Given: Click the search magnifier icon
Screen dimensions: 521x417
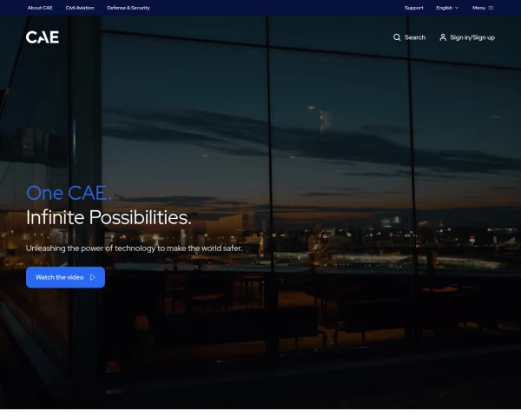Looking at the screenshot, I should [397, 37].
